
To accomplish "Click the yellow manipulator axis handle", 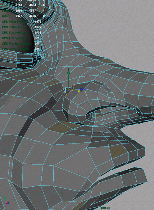I will pyautogui.click(x=79, y=91).
